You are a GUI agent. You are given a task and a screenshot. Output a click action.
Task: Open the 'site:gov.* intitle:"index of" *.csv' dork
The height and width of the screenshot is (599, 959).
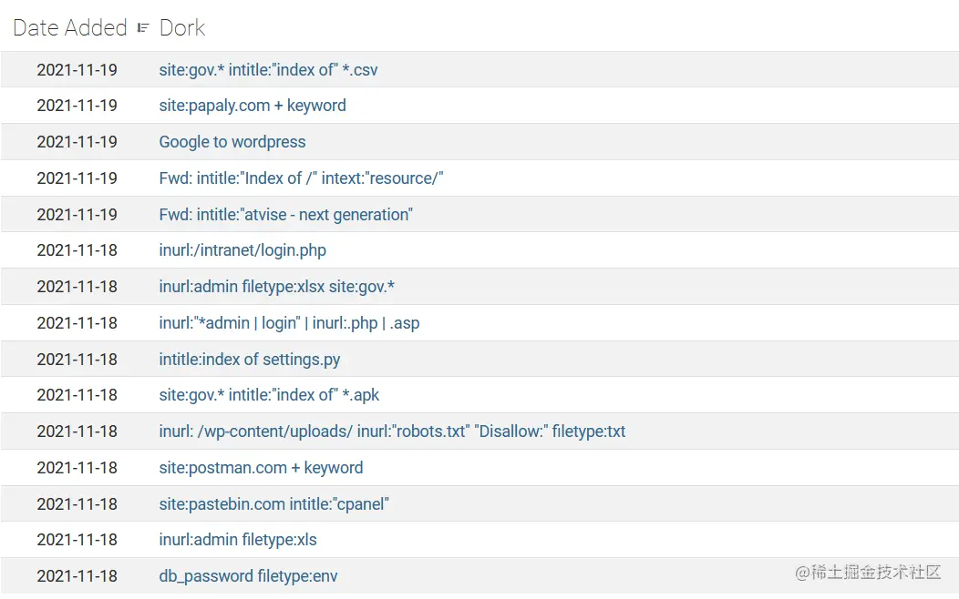click(268, 69)
